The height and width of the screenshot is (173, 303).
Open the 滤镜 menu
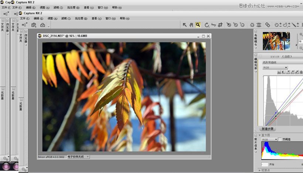coord(66,19)
